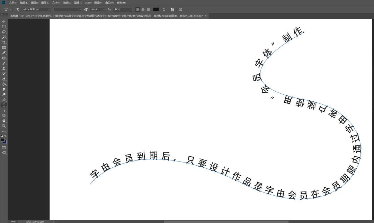
Task: Select the Eraser tool
Action: [x=4, y=79]
